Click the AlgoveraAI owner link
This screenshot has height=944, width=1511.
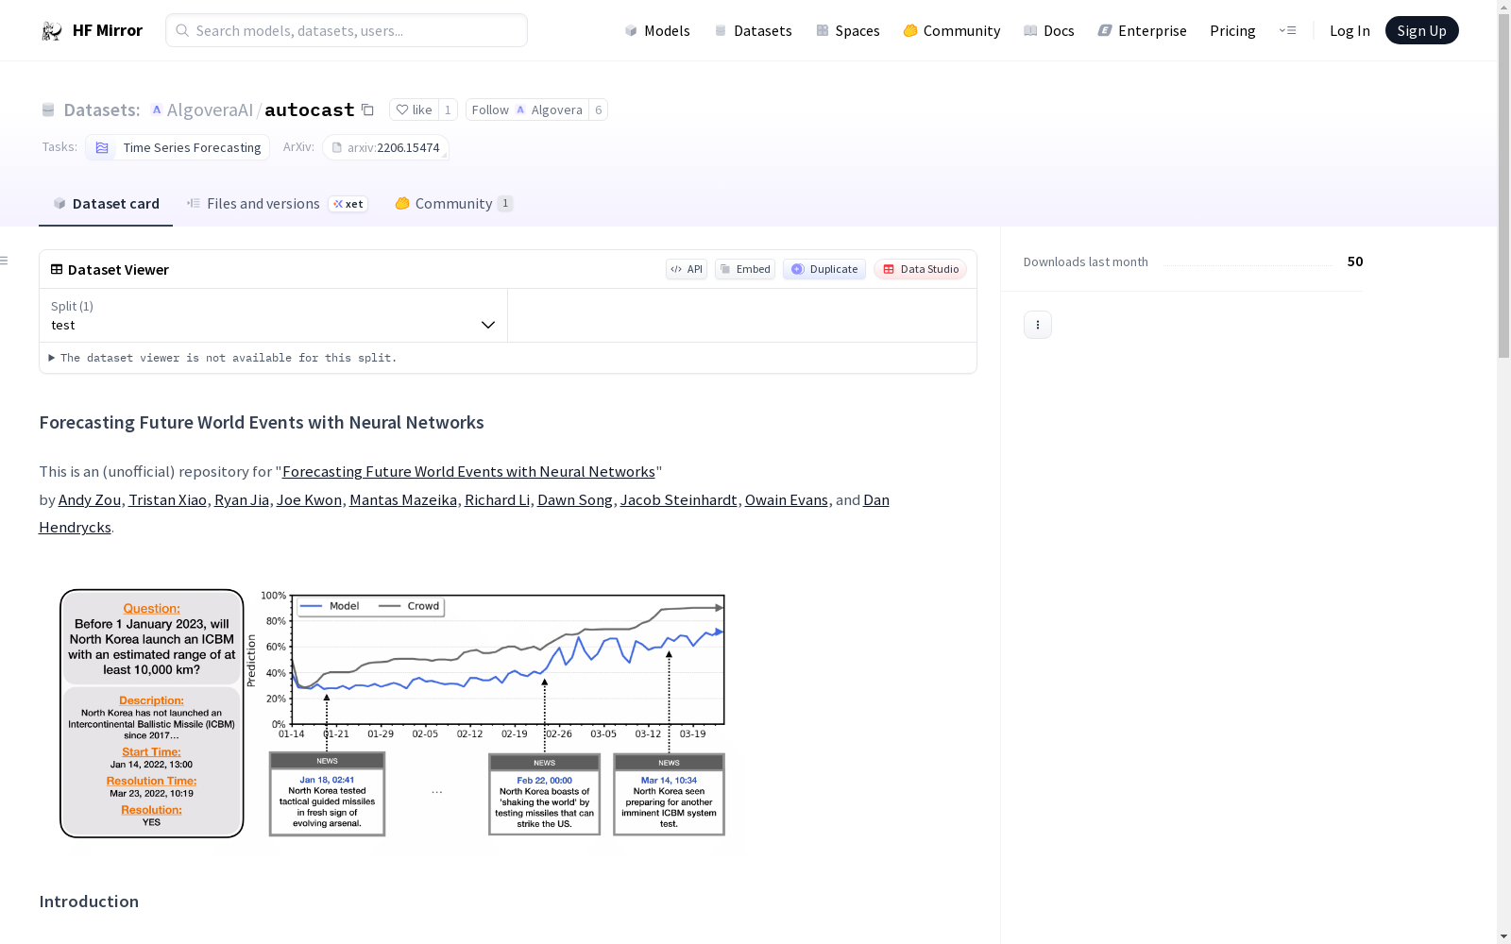[210, 110]
